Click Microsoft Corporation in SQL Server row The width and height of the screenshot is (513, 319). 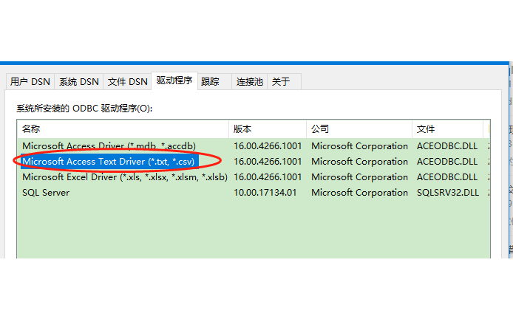click(359, 193)
